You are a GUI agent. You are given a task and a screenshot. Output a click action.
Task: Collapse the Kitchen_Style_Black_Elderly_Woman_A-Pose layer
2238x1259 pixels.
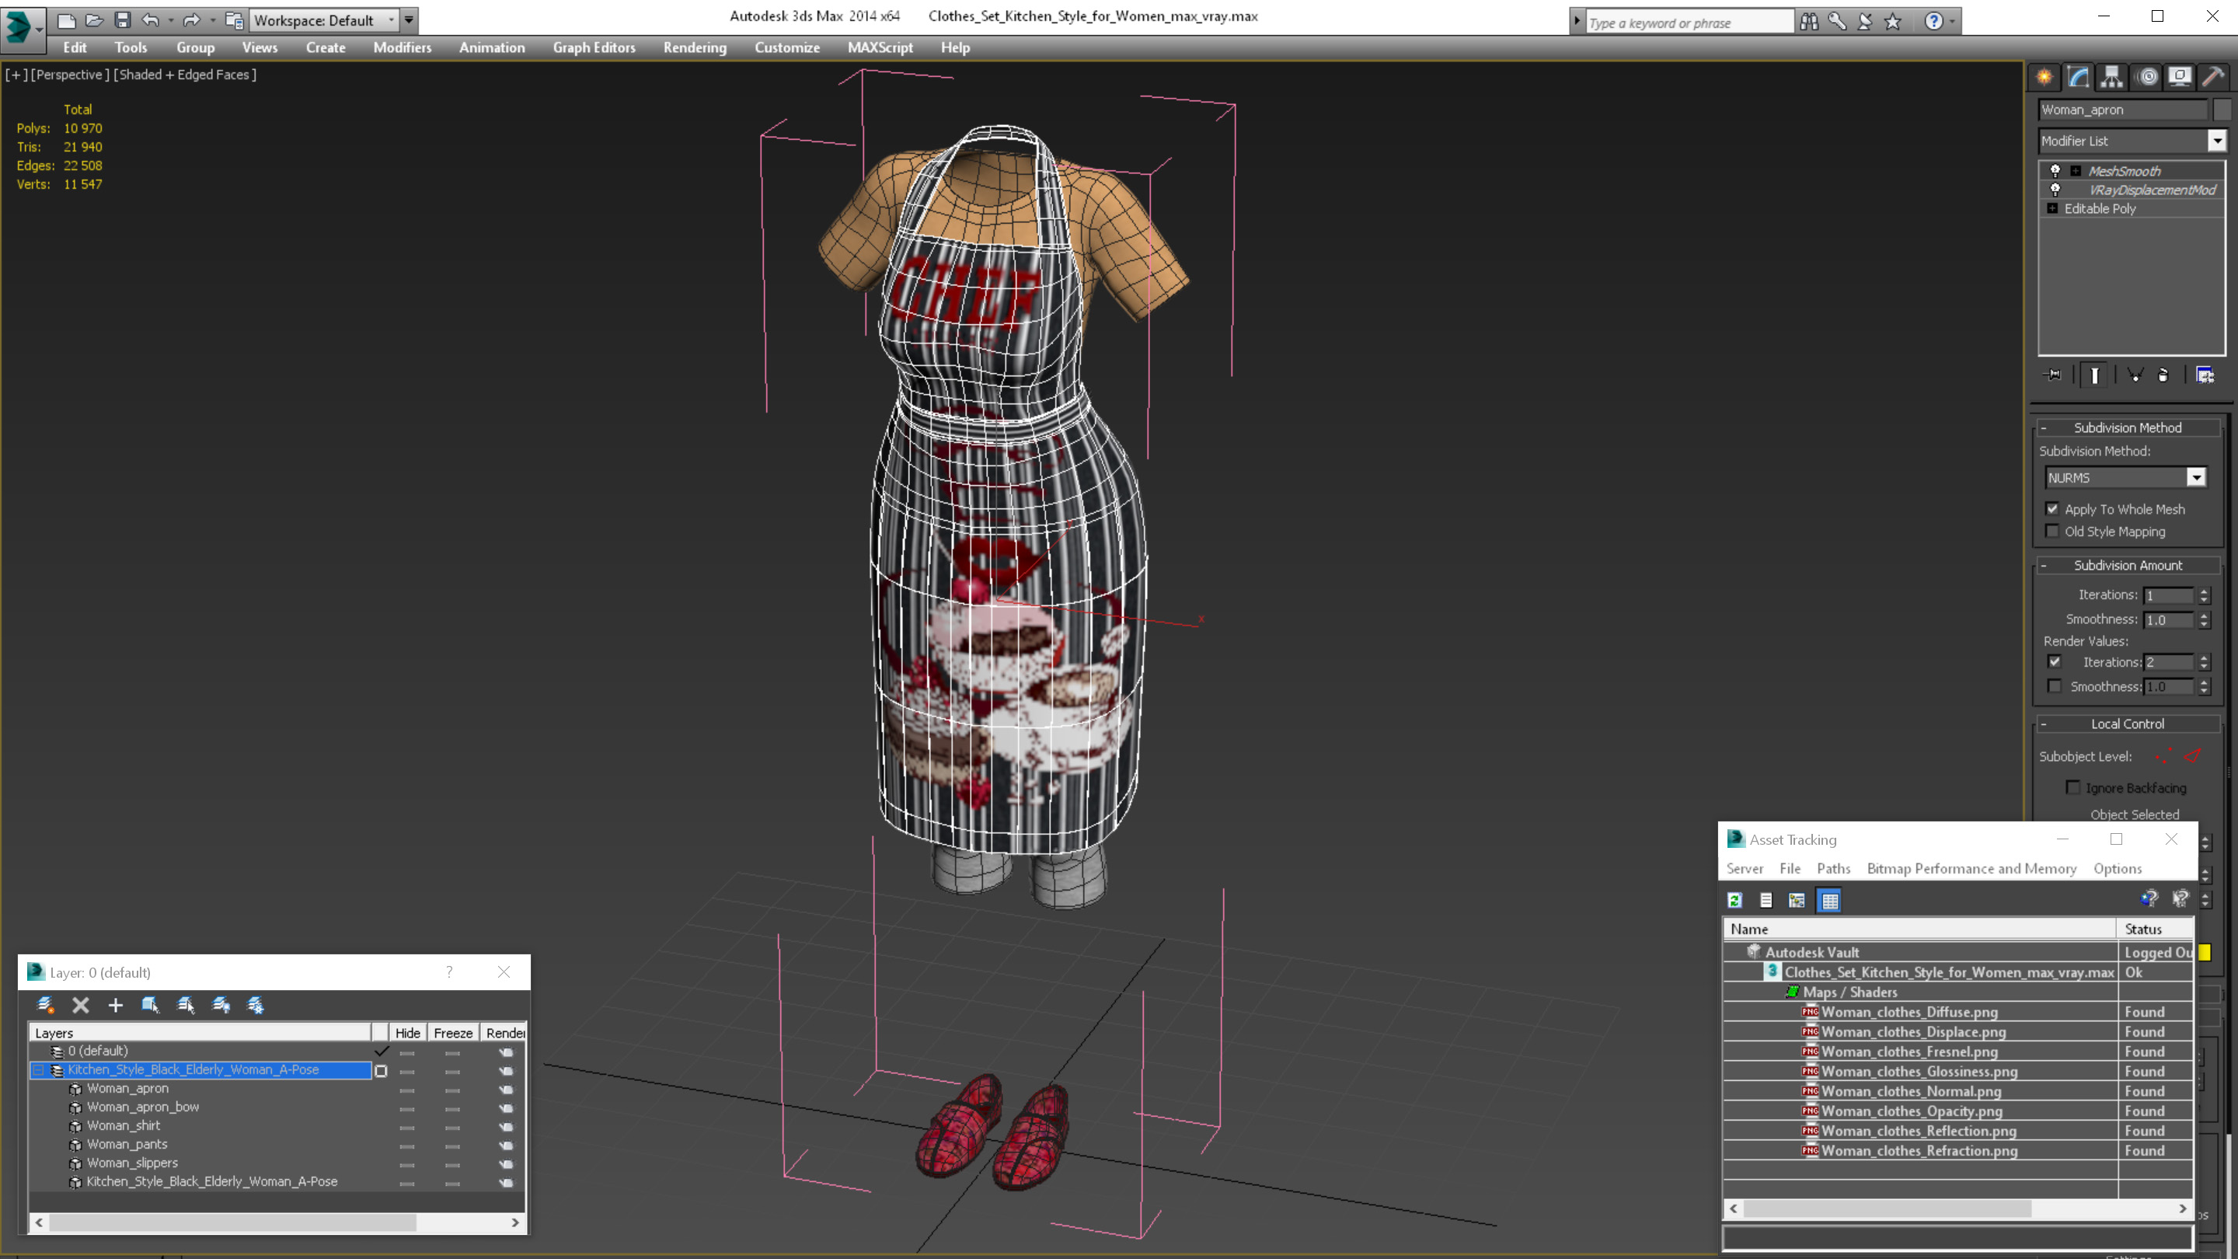[x=38, y=1070]
